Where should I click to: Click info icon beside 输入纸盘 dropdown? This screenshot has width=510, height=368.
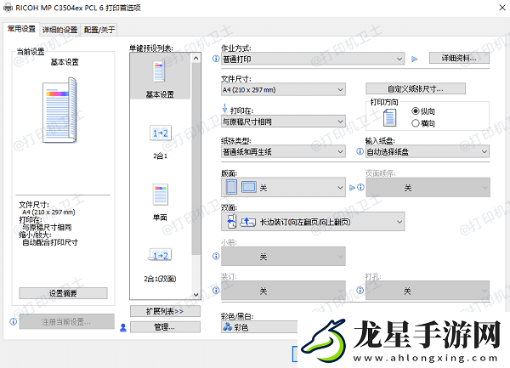(360, 151)
